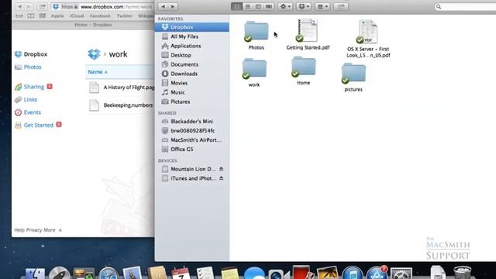496x279 pixels.
Task: Select the work folder icon in Finder
Action: pyautogui.click(x=254, y=68)
